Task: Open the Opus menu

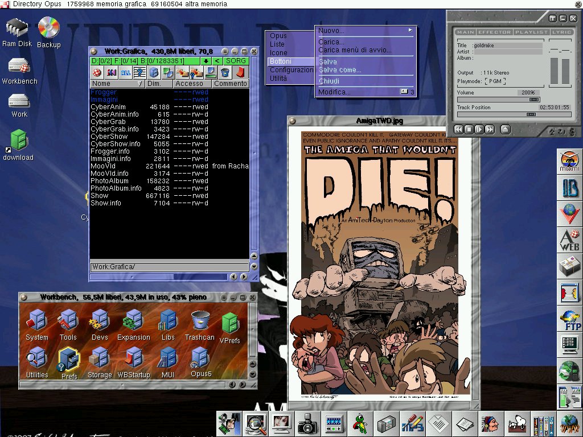Action: (x=278, y=36)
